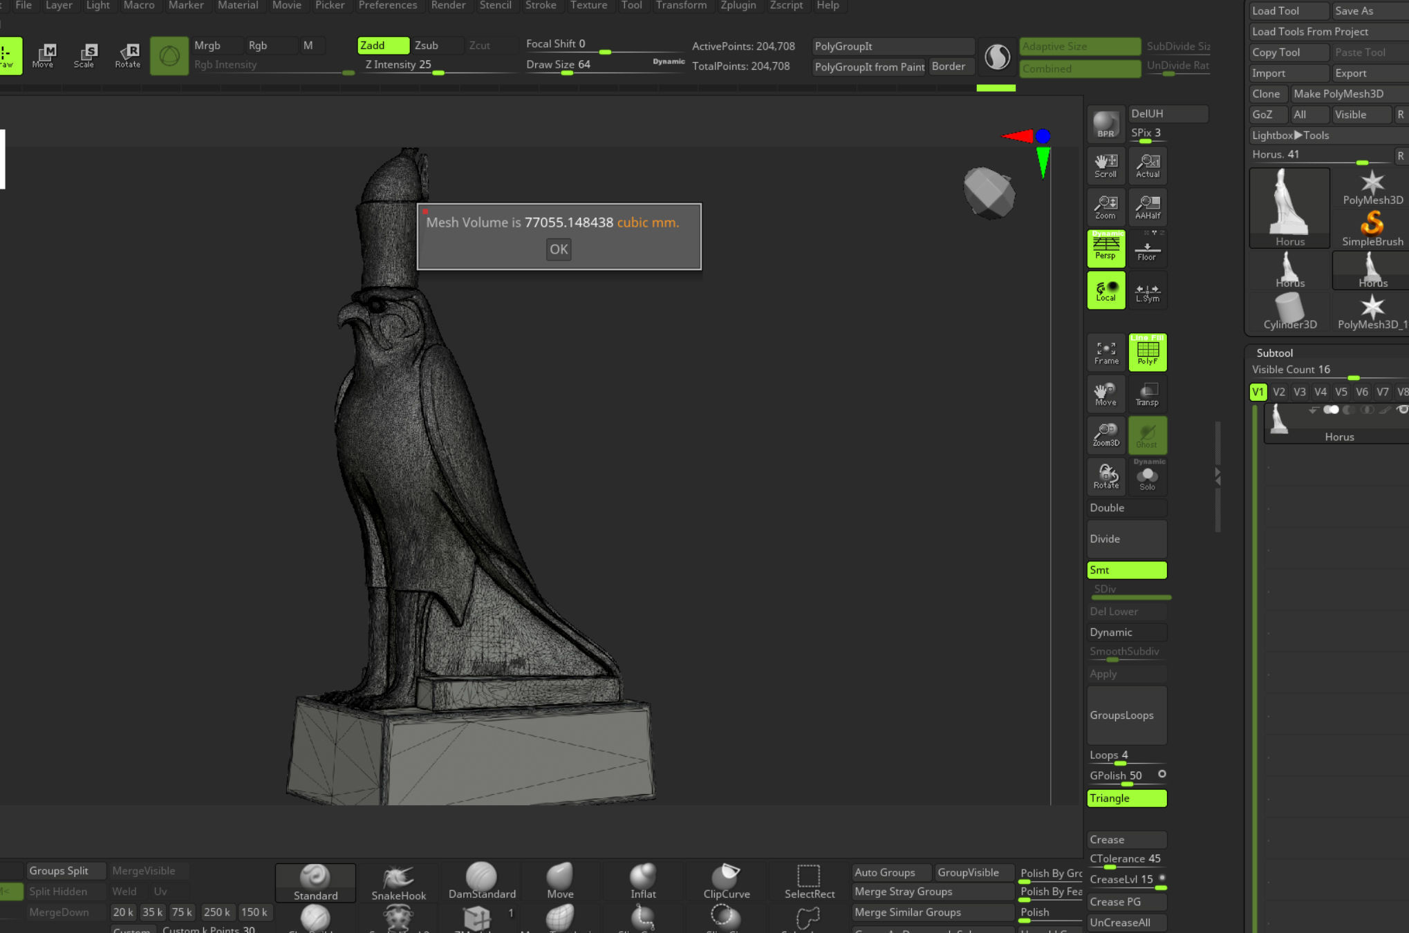The image size is (1409, 933).
Task: Click the Load Tool button
Action: pyautogui.click(x=1289, y=11)
